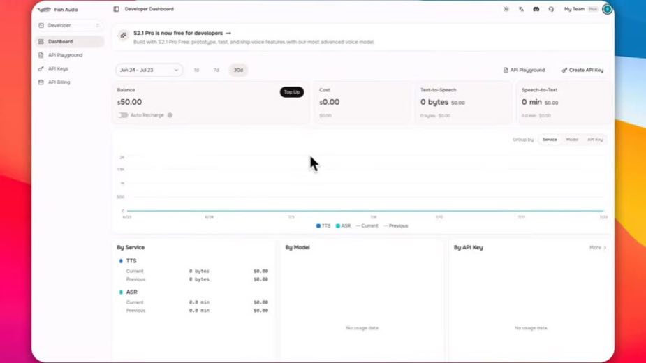Select the 30d time range
The width and height of the screenshot is (646, 363).
point(238,70)
